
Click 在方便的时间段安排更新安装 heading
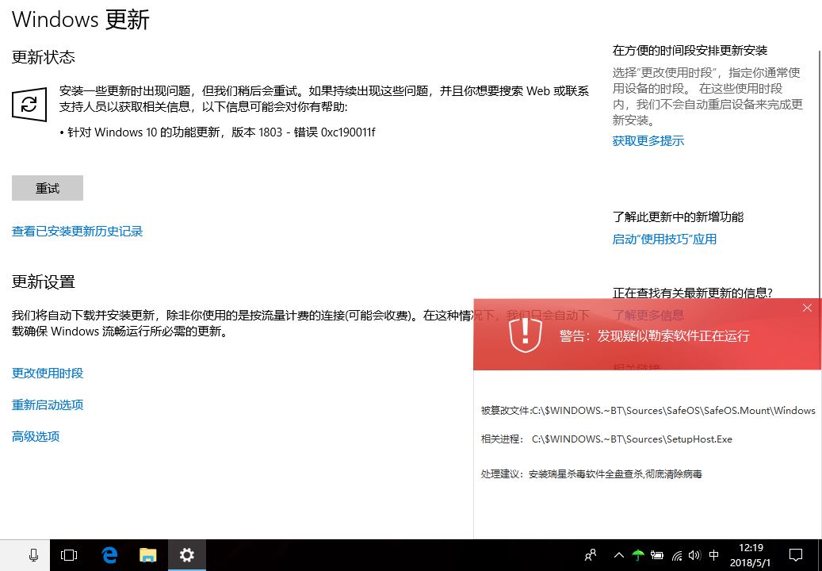point(690,50)
